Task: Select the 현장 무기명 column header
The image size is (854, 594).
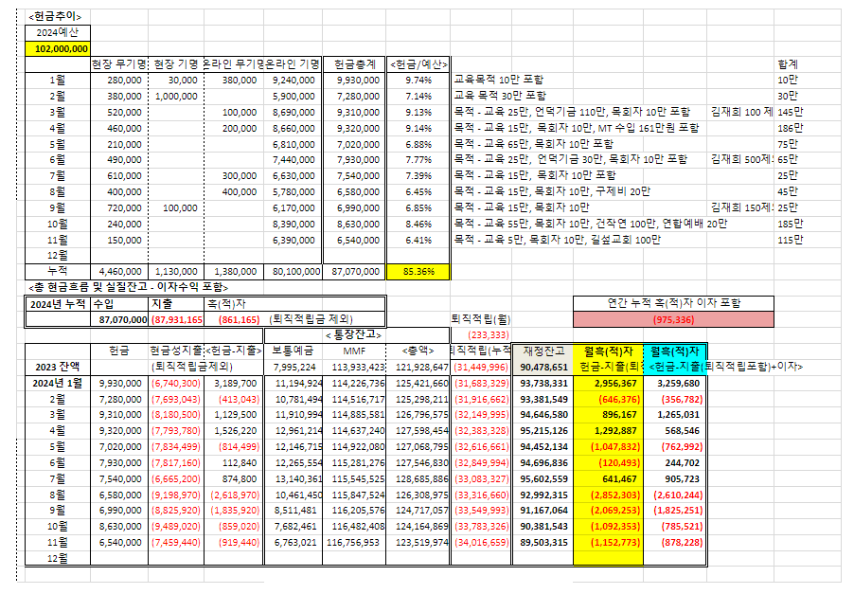Action: 118,64
